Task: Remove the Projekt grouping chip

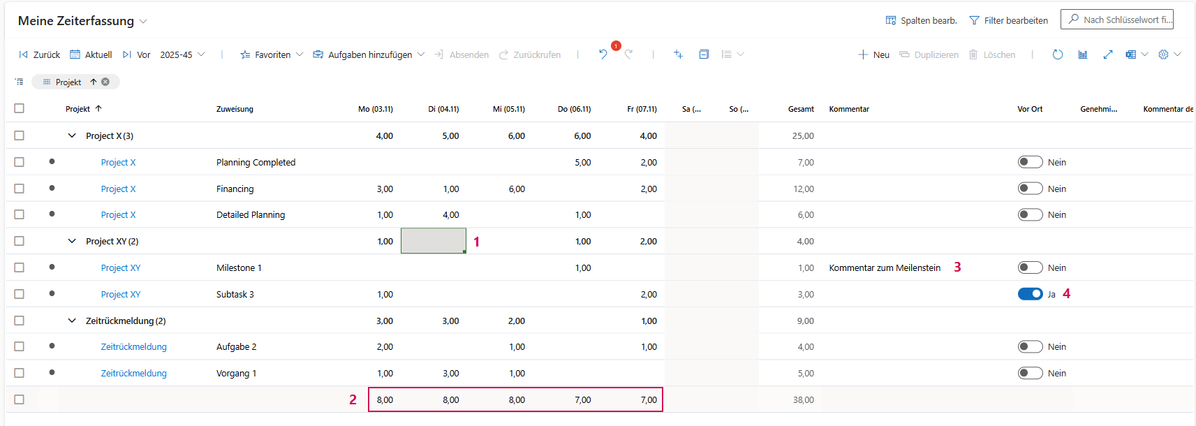Action: 105,82
